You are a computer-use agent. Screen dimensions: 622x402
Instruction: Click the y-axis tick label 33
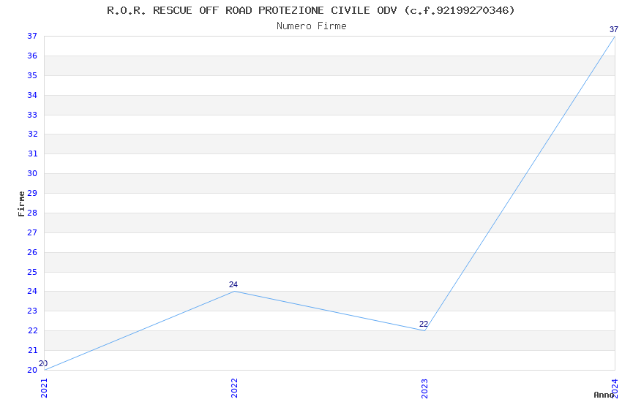coord(32,115)
